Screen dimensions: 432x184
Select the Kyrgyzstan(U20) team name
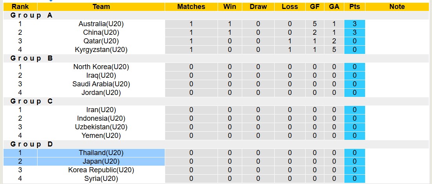(x=101, y=50)
